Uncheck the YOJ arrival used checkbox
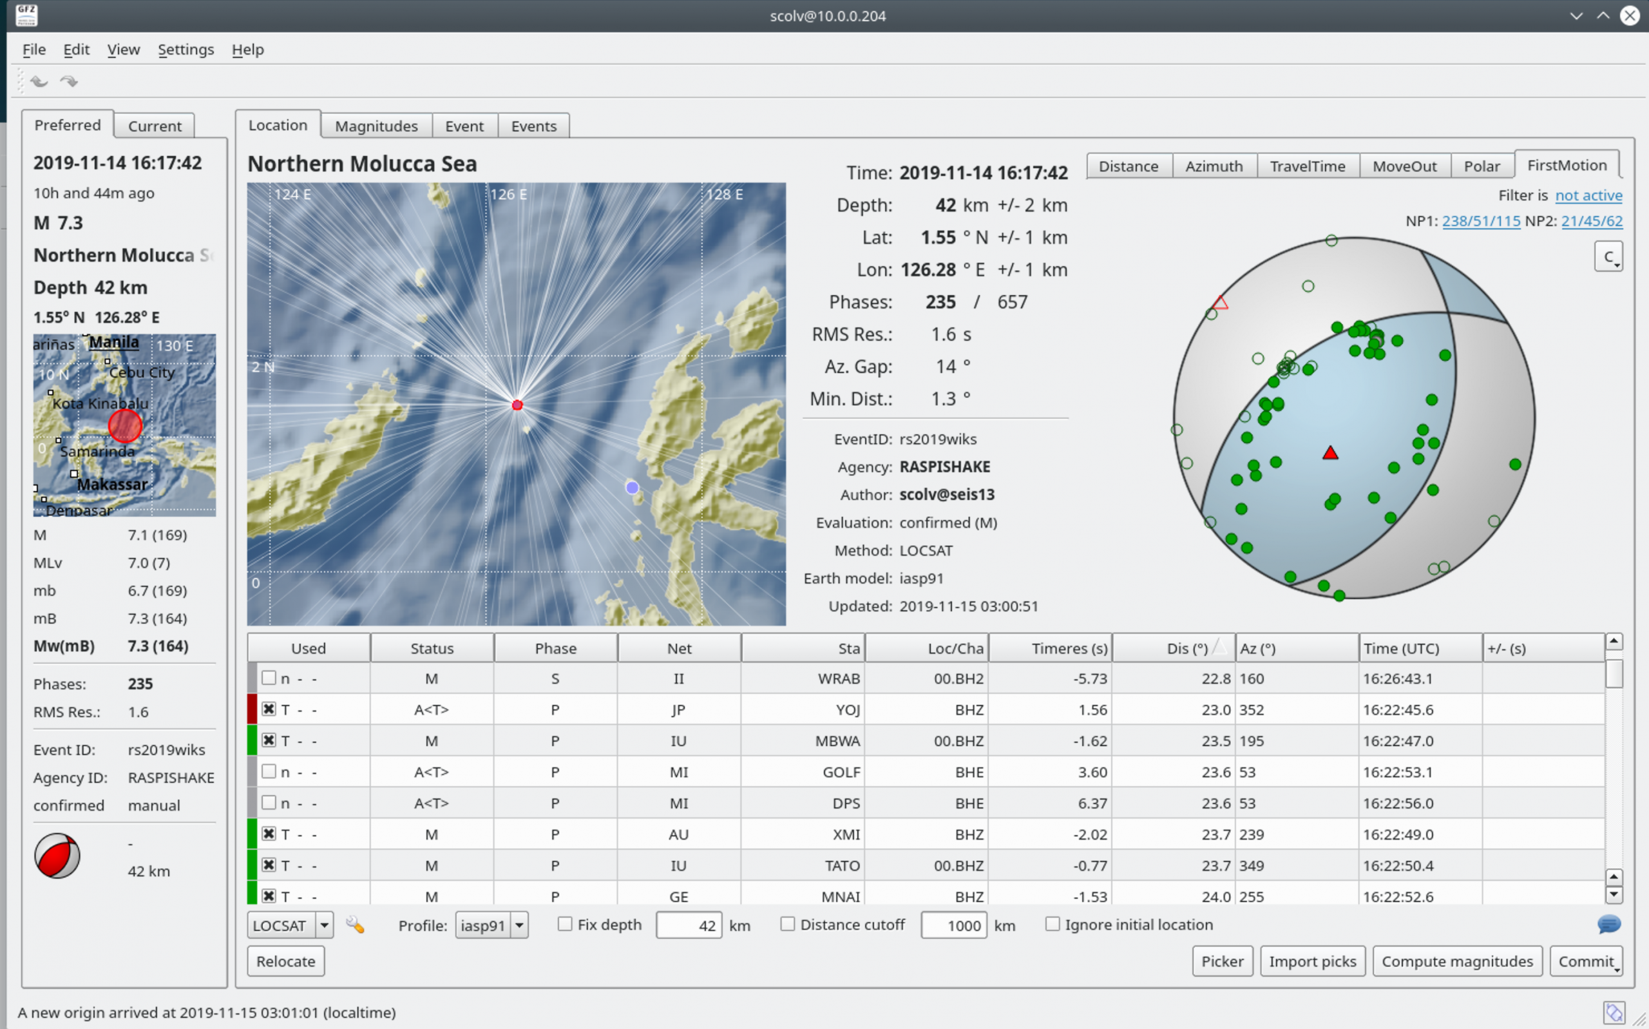1649x1029 pixels. [269, 709]
